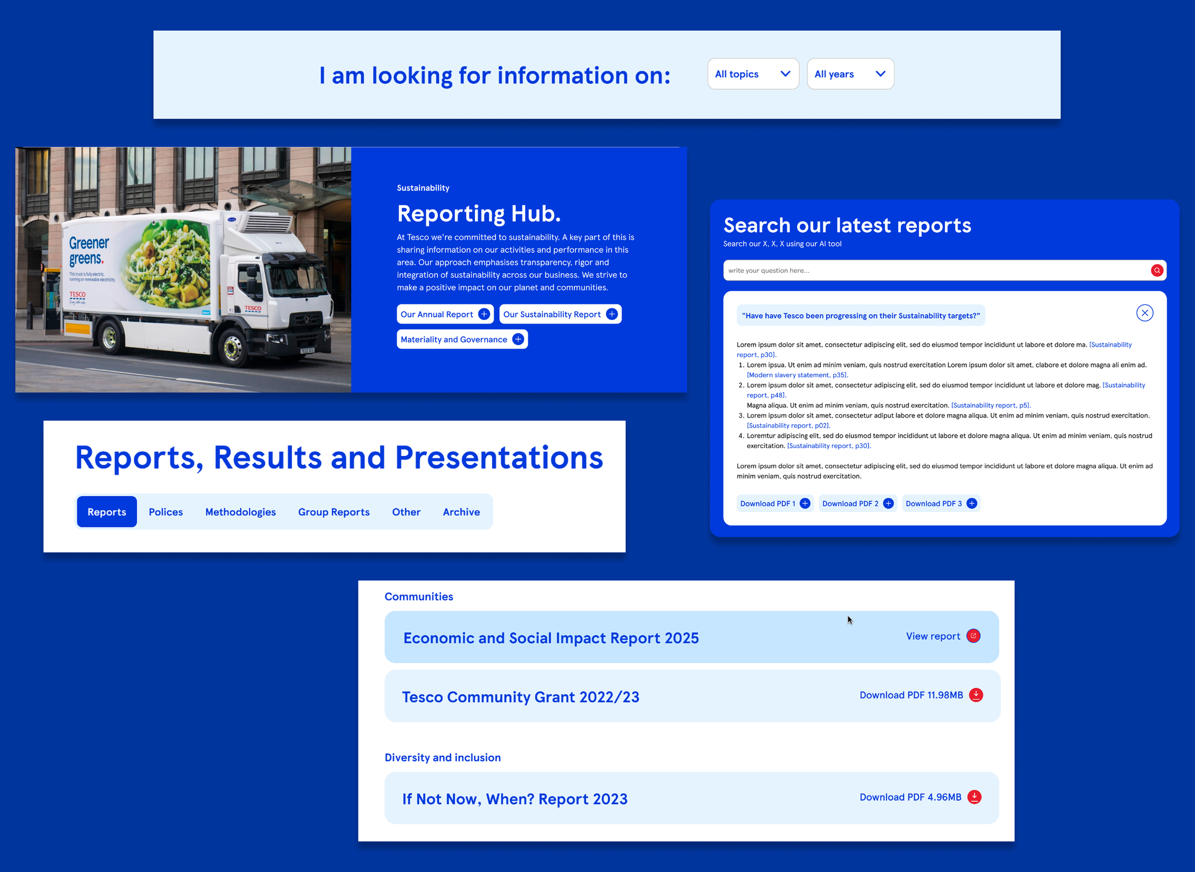Click the red external-link icon beside View report
Viewport: 1195px width, 872px height.
pos(973,636)
